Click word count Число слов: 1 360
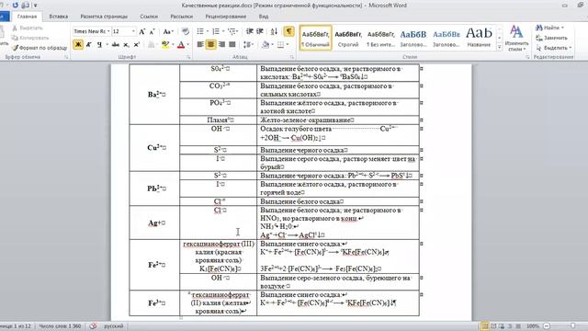This screenshot has height=331, width=588. point(60,326)
